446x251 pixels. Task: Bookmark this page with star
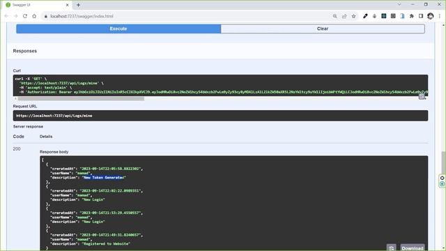point(353,16)
